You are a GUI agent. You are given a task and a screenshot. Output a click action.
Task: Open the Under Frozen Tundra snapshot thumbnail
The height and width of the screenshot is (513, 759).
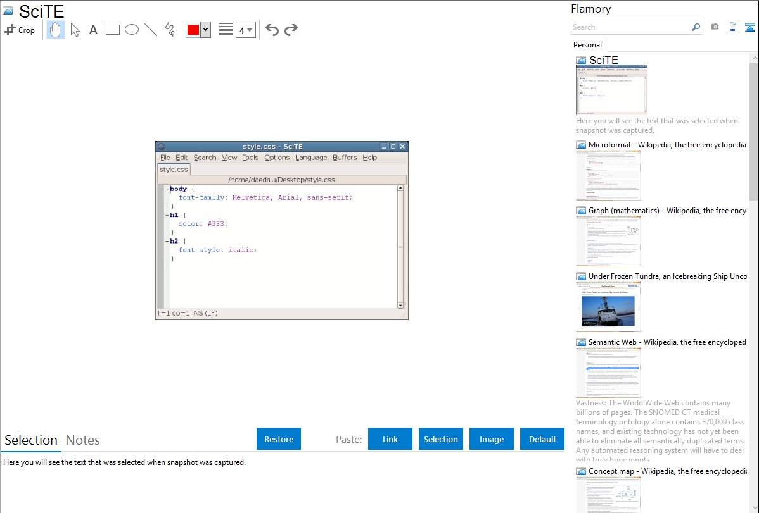608,307
